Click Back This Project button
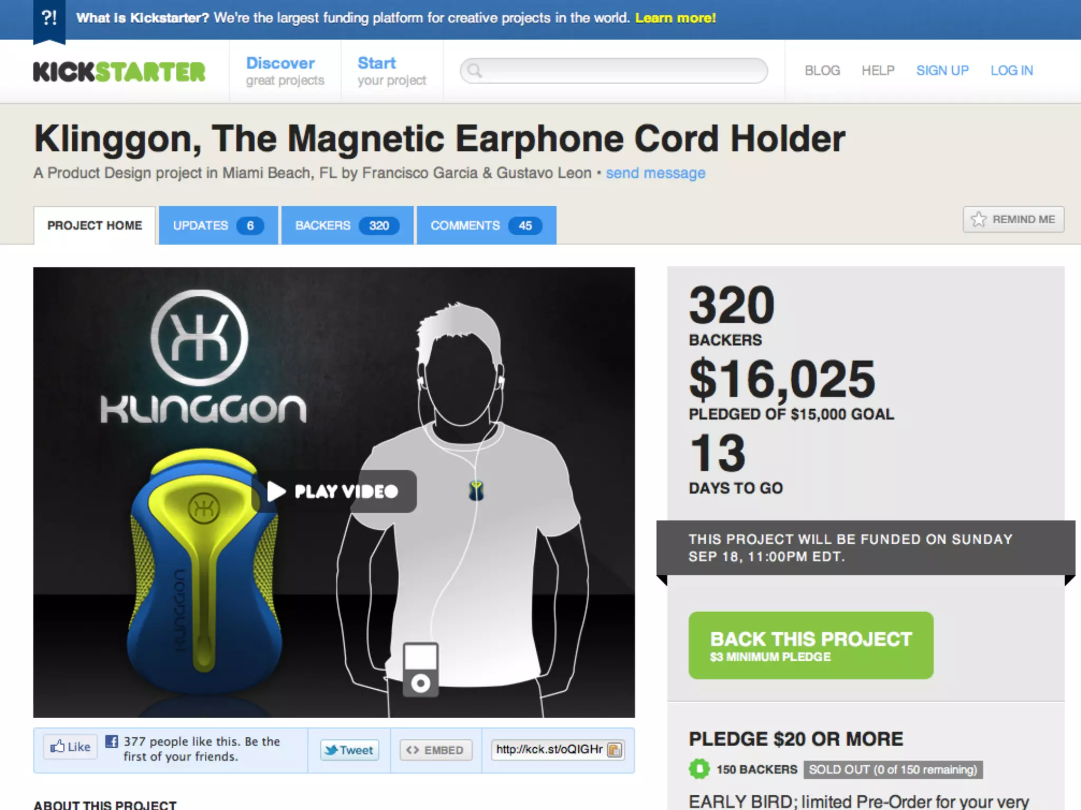This screenshot has height=810, width=1081. pyautogui.click(x=811, y=645)
